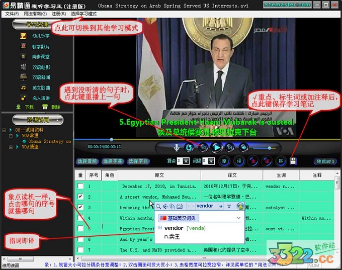Click the circular repeat playback button

coord(189,148)
